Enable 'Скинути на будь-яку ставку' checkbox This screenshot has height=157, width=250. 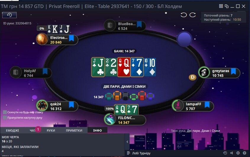(x=5, y=112)
